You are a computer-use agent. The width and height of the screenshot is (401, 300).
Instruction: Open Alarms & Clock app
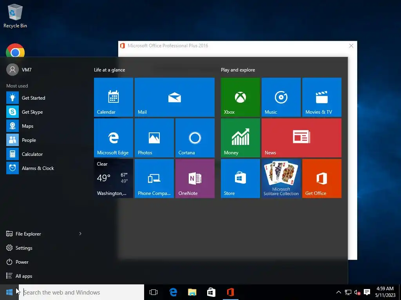(x=43, y=168)
